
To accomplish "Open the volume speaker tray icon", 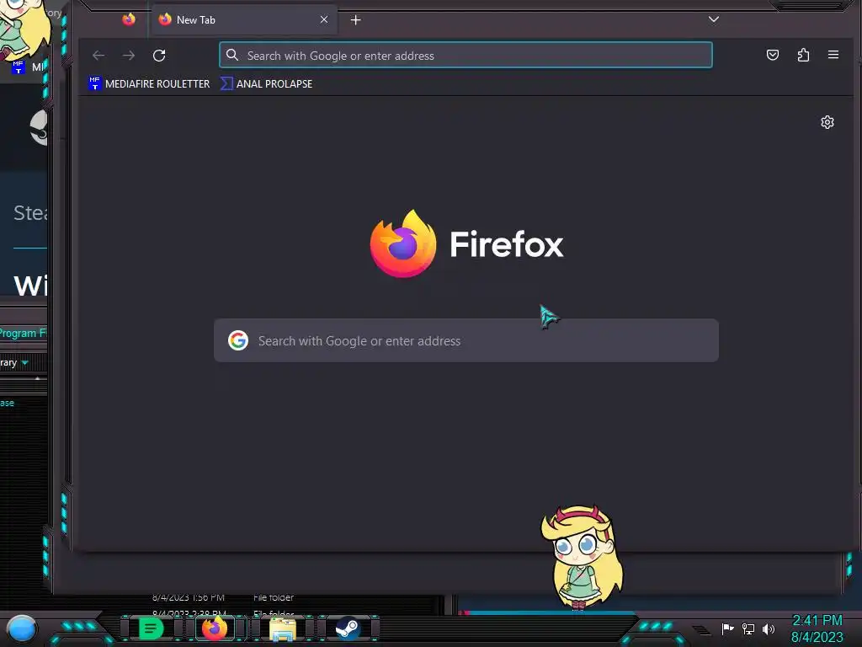I will tap(769, 628).
